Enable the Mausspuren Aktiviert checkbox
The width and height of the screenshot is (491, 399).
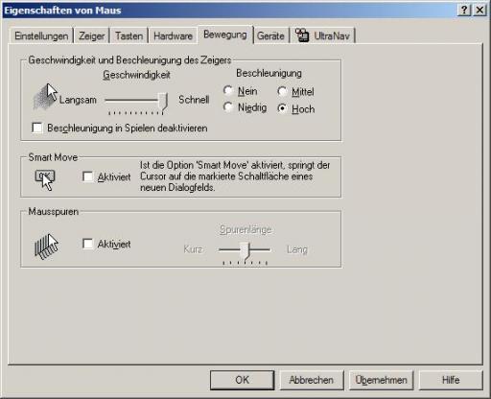tap(87, 244)
